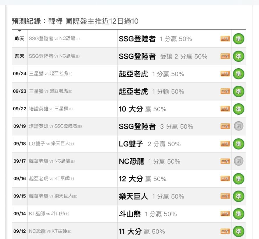Click the green 準 icon in the 前天 row
This screenshot has height=239, width=259.
pyautogui.click(x=239, y=56)
